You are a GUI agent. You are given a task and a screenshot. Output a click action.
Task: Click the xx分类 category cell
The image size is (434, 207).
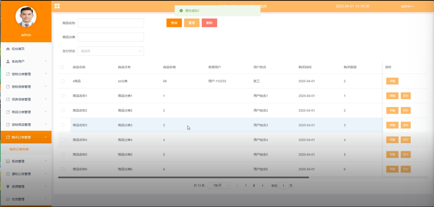coord(123,81)
